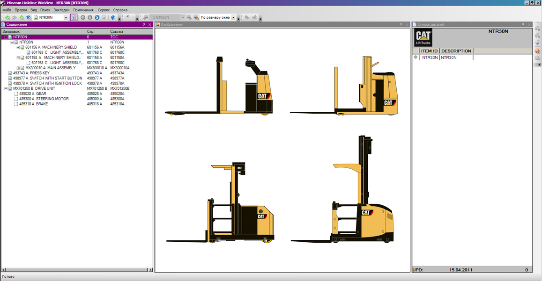
Task: Open the Сервис menu
Action: click(x=104, y=10)
